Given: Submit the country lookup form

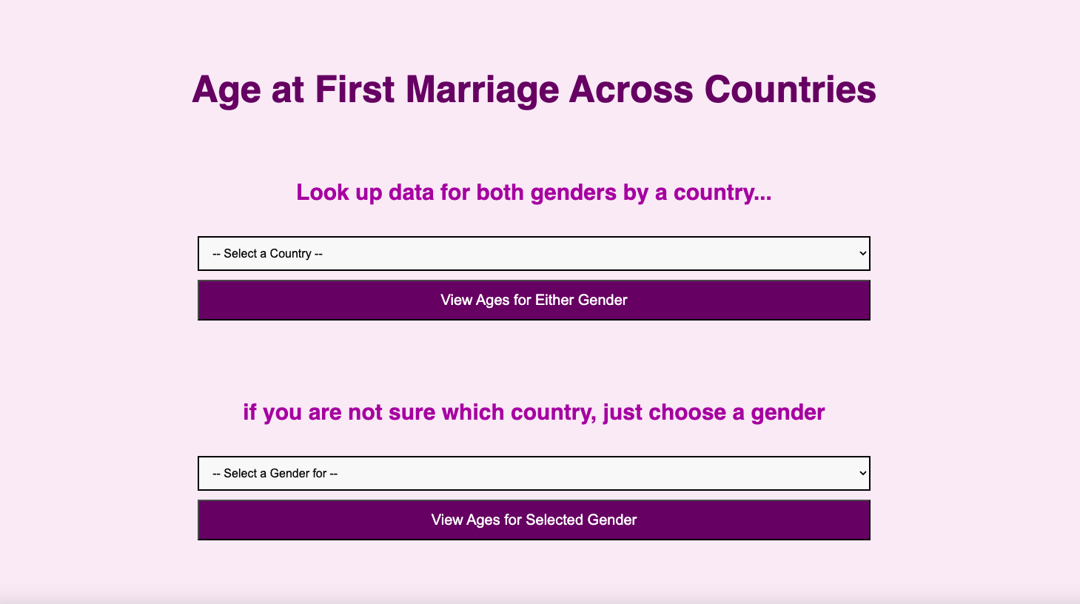Looking at the screenshot, I should (x=534, y=300).
